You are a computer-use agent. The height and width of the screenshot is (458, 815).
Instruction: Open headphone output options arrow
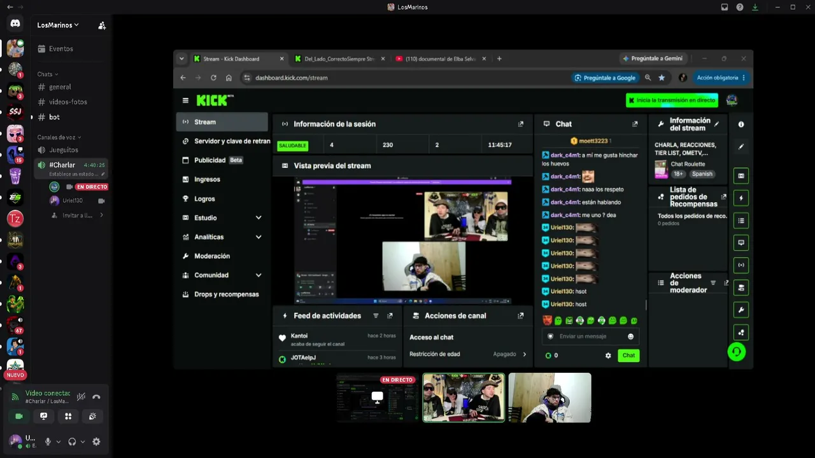(x=82, y=441)
